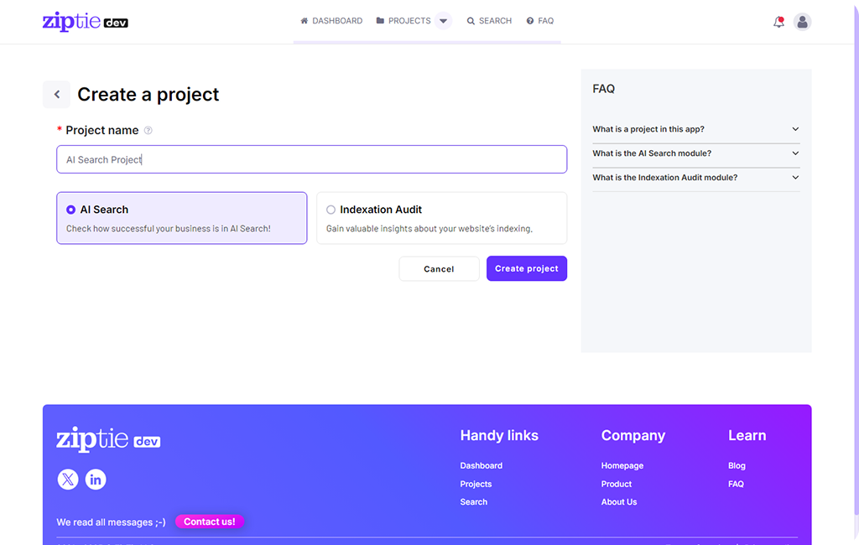Click the ziptie dev logo in the footer
The height and width of the screenshot is (545, 859).
click(108, 439)
